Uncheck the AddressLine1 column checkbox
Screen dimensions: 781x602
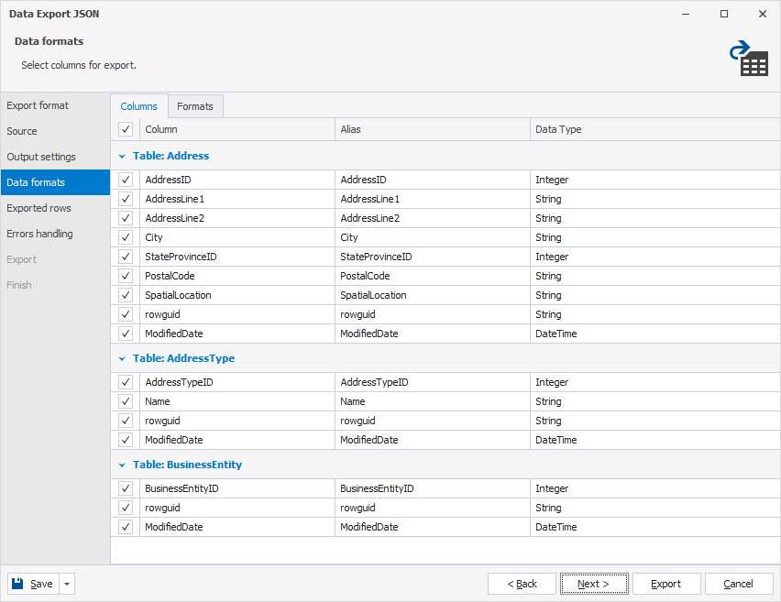126,199
